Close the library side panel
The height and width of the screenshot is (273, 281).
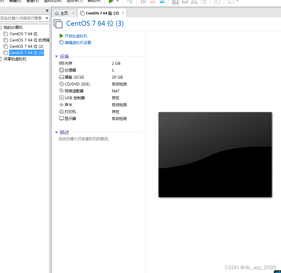pos(47,11)
